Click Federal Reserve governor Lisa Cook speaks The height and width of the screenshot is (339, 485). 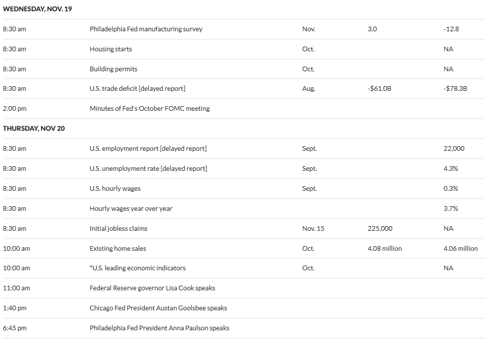coord(152,288)
